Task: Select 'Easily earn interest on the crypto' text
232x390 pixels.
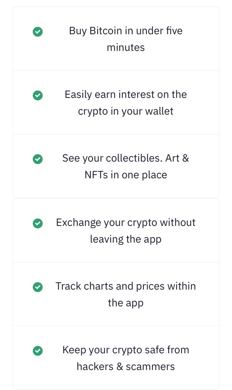Action: click(x=126, y=102)
